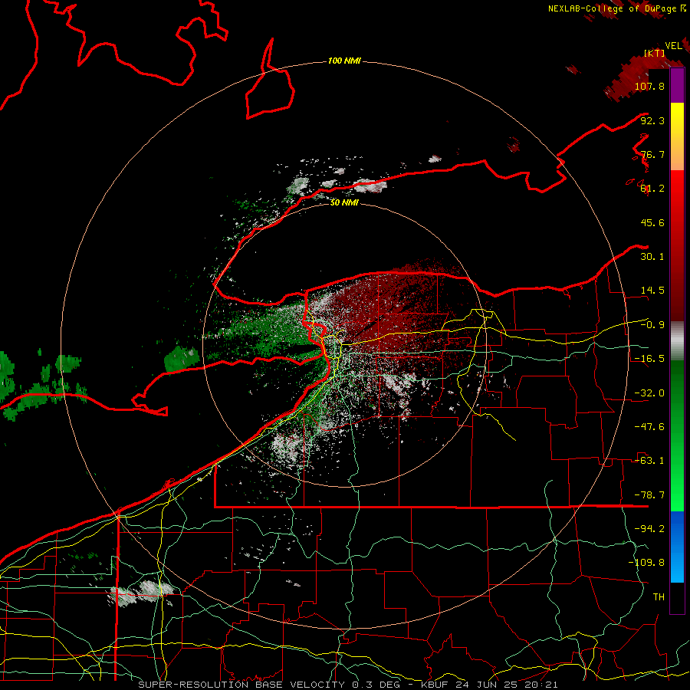This screenshot has width=690, height=690.
Task: Click the 76.7 velocity scale value
Action: click(652, 154)
